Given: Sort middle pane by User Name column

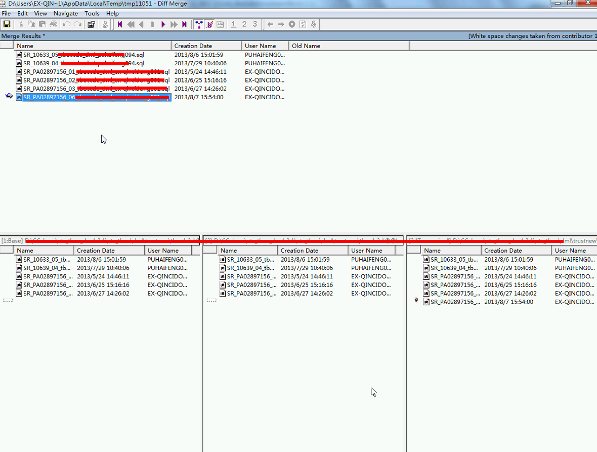Looking at the screenshot, I should 371,251.
